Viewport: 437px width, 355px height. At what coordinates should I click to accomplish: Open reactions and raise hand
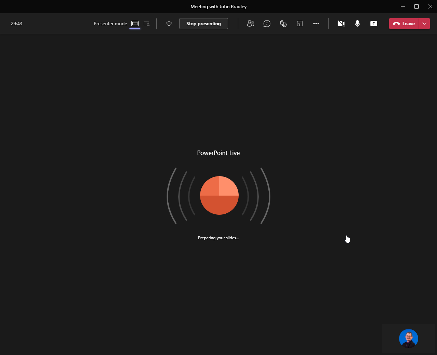[283, 24]
